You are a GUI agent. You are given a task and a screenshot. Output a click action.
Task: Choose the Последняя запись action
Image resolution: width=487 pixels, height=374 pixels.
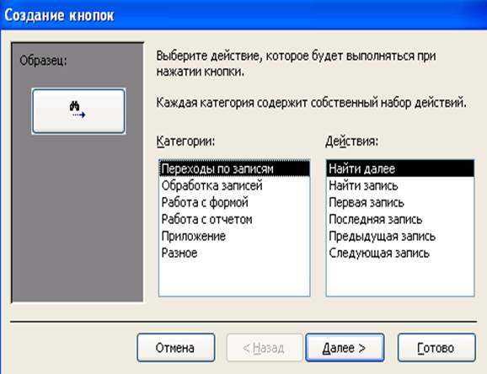[400, 219]
